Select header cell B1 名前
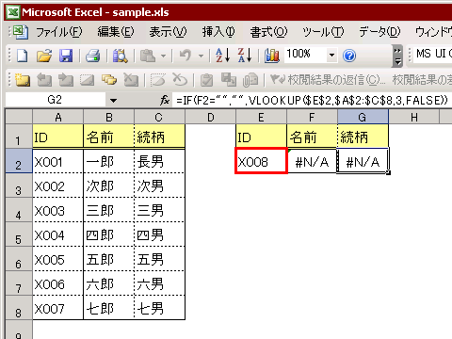This screenshot has width=452, height=339. 108,137
